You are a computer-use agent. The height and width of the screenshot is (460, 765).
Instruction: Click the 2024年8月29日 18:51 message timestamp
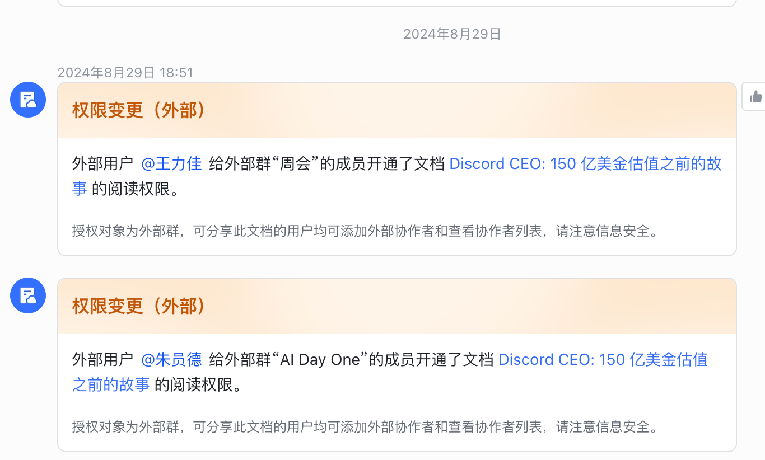tap(125, 73)
